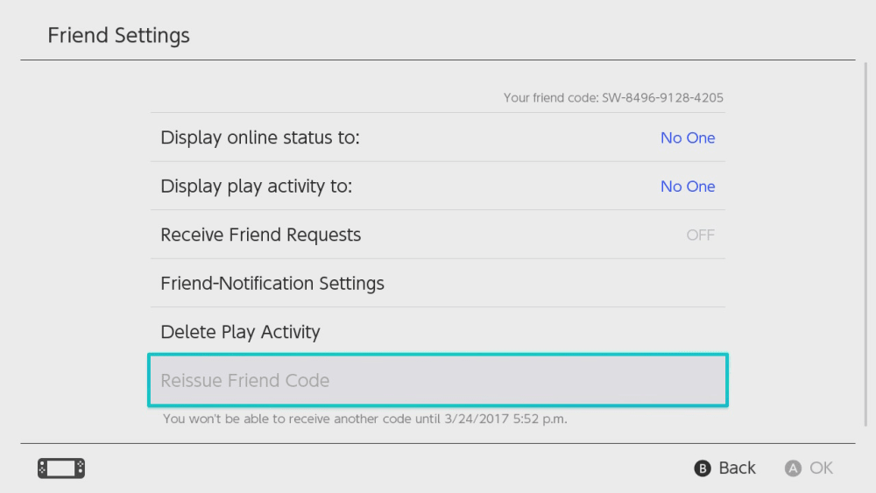Open Receive Friend Requests option
Screen dimensions: 876x493
(x=438, y=235)
